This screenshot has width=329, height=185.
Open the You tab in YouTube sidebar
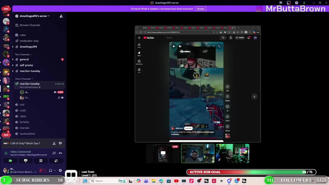click(139, 70)
